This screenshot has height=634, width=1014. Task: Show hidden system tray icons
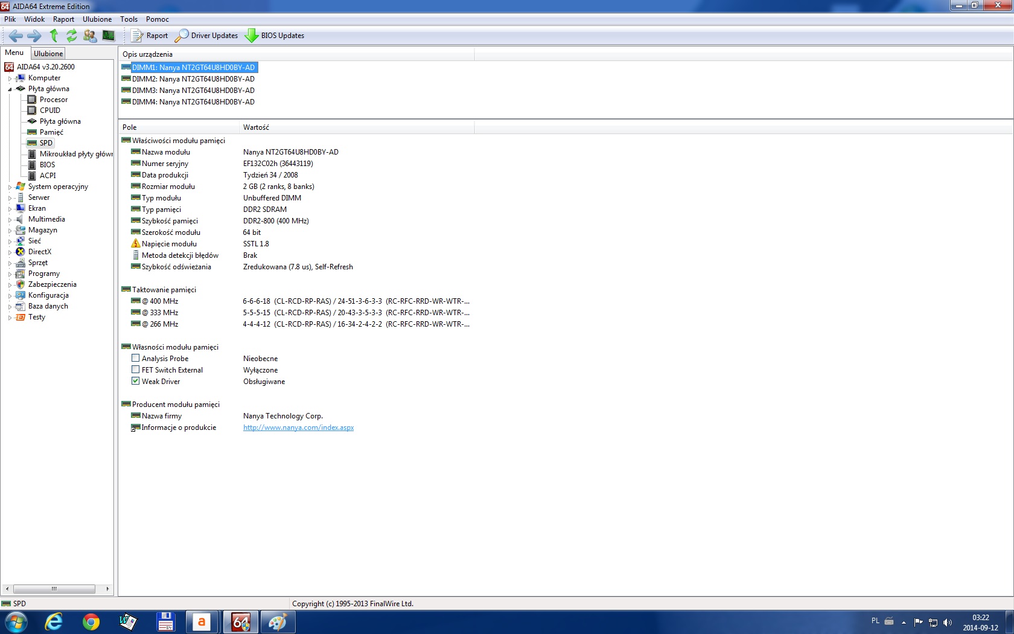[x=904, y=623]
